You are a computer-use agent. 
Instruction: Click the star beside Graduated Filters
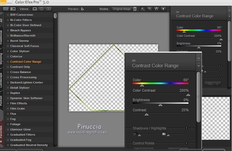coord(8,134)
